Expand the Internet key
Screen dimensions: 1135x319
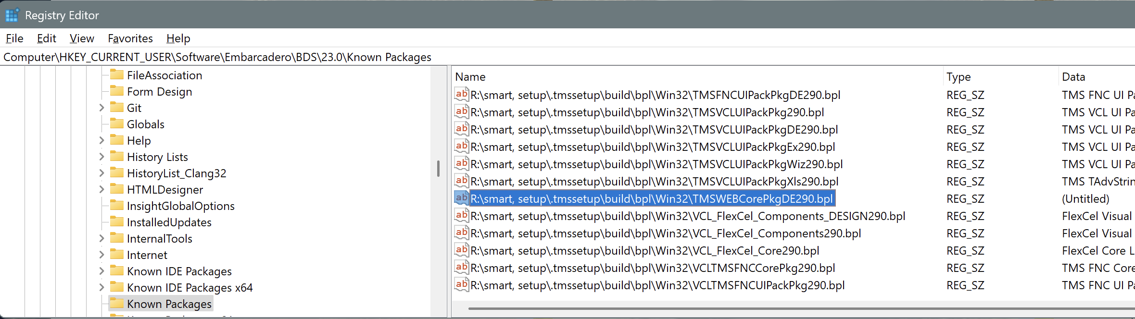[x=101, y=255]
